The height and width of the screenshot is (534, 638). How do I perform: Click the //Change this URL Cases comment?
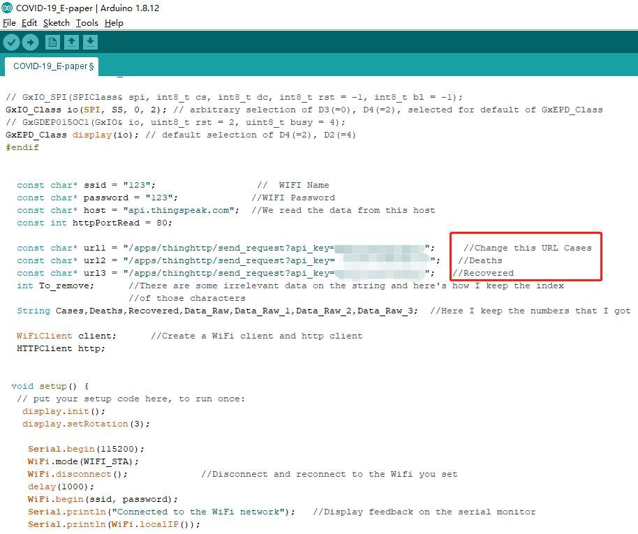point(528,249)
